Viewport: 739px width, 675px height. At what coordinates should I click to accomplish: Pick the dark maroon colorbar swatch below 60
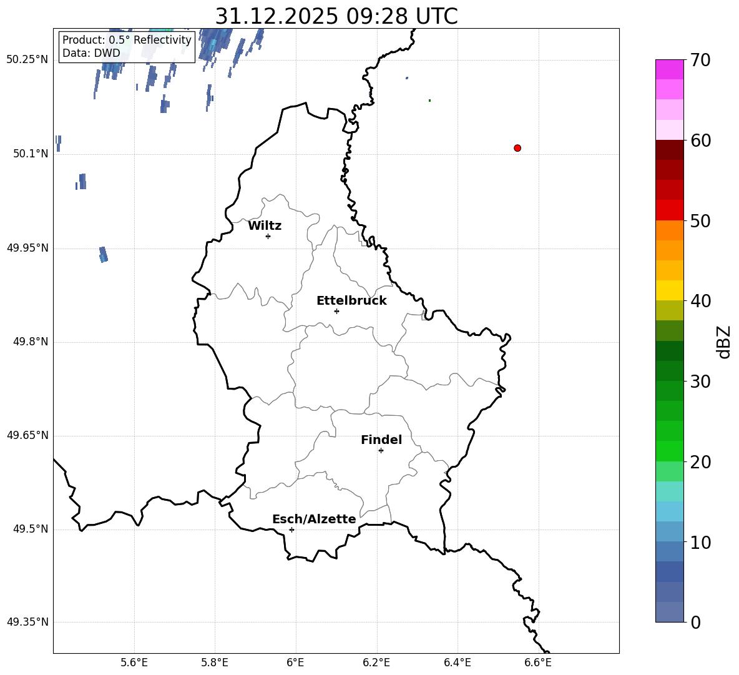click(x=670, y=150)
